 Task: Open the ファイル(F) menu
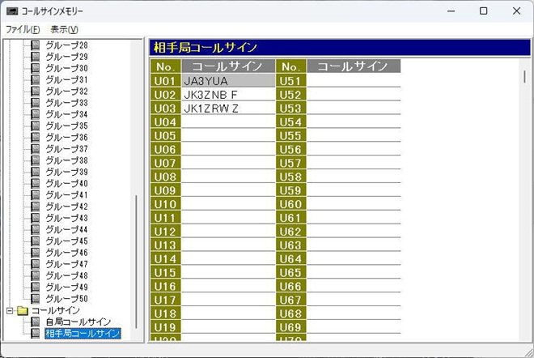[x=22, y=29]
